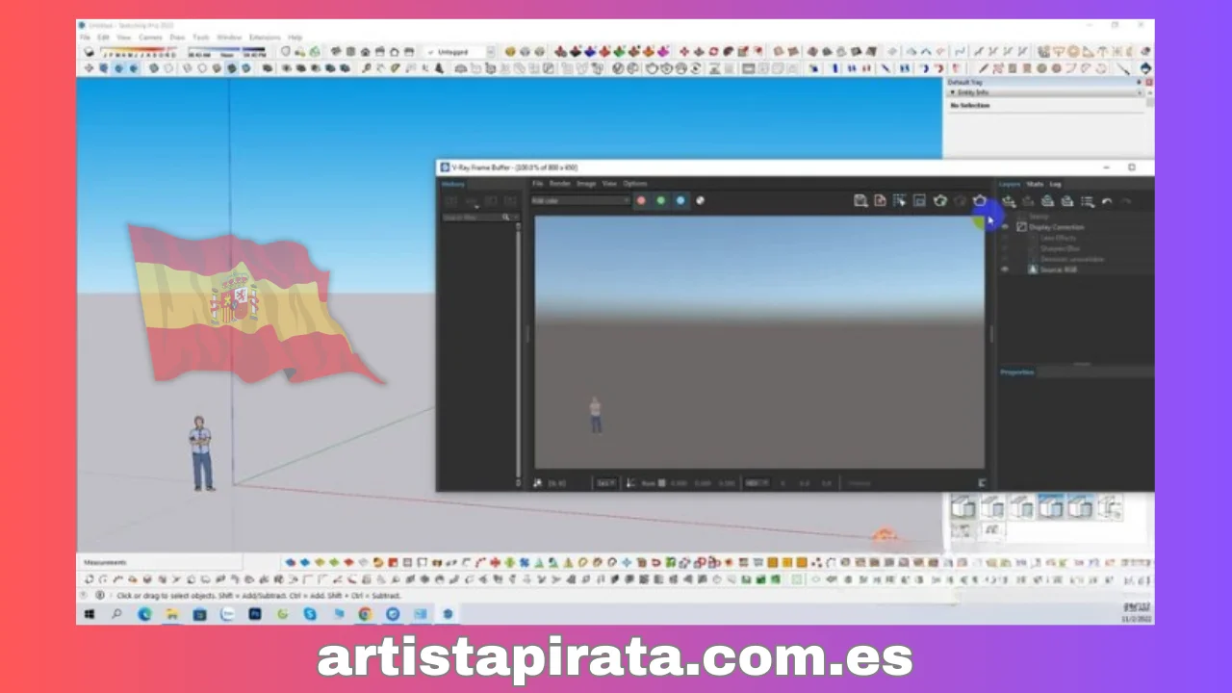Select the Source: RGB layer name
Screen dimensions: 1232x693
coord(1059,269)
